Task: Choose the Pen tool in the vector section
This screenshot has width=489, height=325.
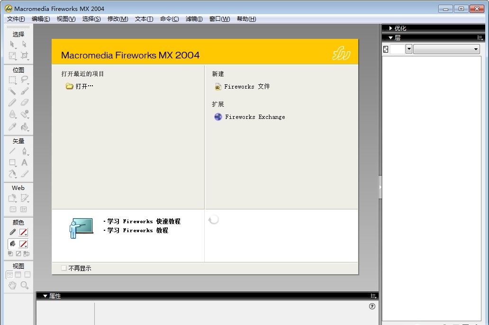Action: click(x=25, y=151)
